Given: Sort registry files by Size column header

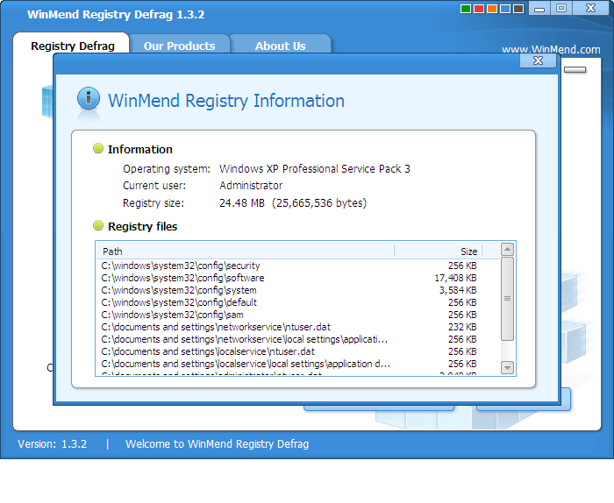Looking at the screenshot, I should tap(437, 251).
